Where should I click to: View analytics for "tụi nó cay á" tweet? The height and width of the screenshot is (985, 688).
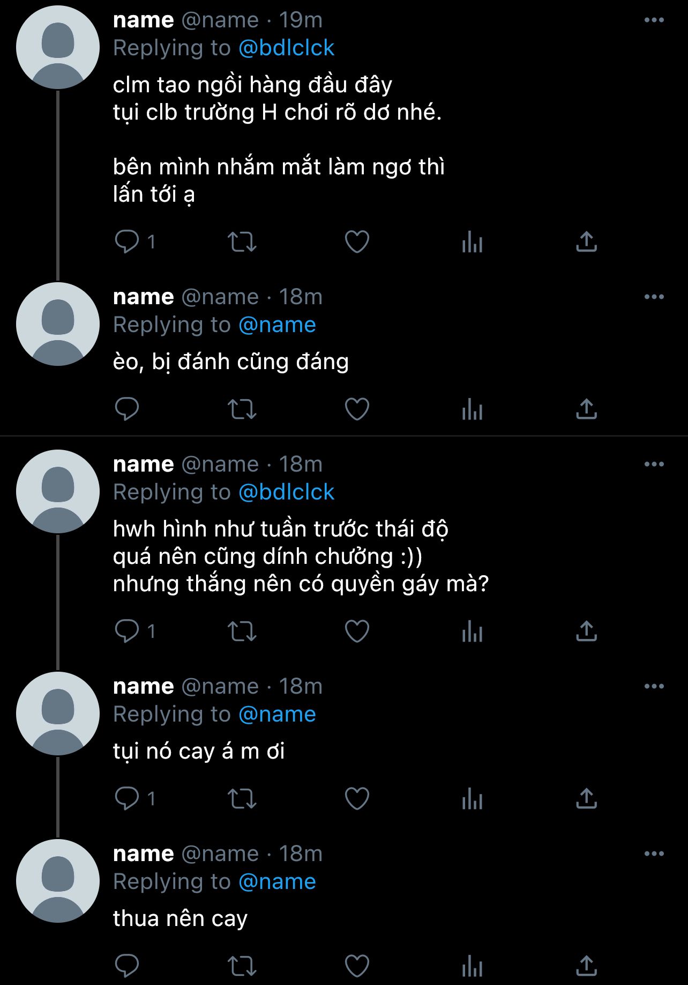[x=472, y=799]
